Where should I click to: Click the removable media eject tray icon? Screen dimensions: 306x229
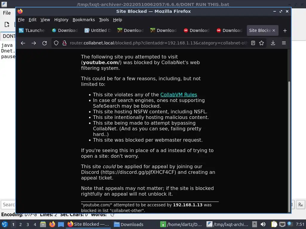coord(255,224)
